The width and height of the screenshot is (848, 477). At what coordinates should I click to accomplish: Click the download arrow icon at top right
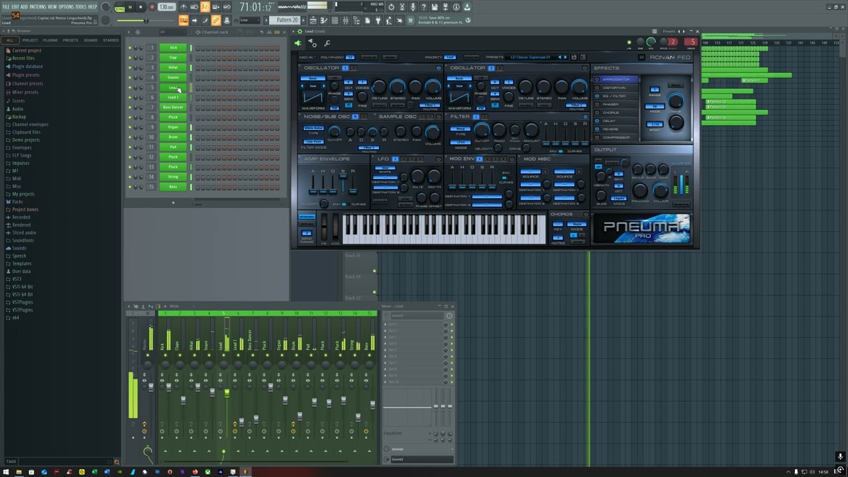(x=466, y=7)
